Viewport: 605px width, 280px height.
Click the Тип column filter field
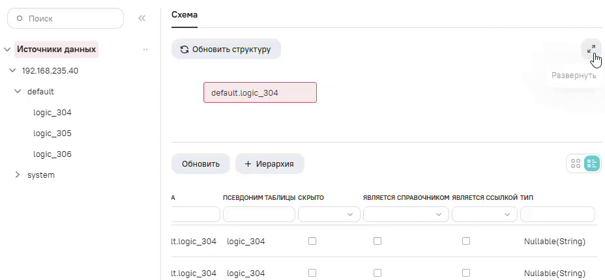[557, 214]
